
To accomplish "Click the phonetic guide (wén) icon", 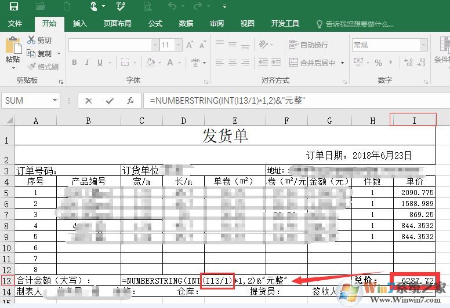I will click(195, 62).
